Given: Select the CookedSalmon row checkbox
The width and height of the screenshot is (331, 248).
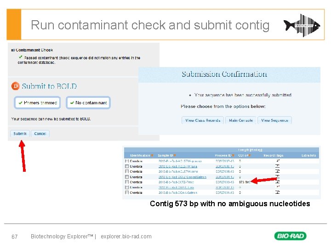Looking at the screenshot, I should coord(127,177).
